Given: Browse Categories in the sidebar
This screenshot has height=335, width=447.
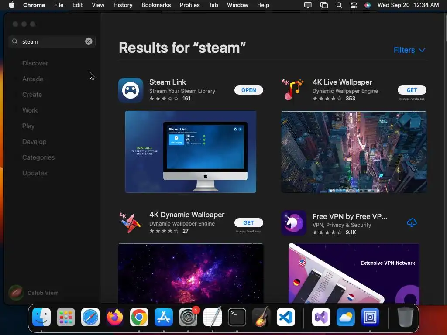Looking at the screenshot, I should pos(38,157).
